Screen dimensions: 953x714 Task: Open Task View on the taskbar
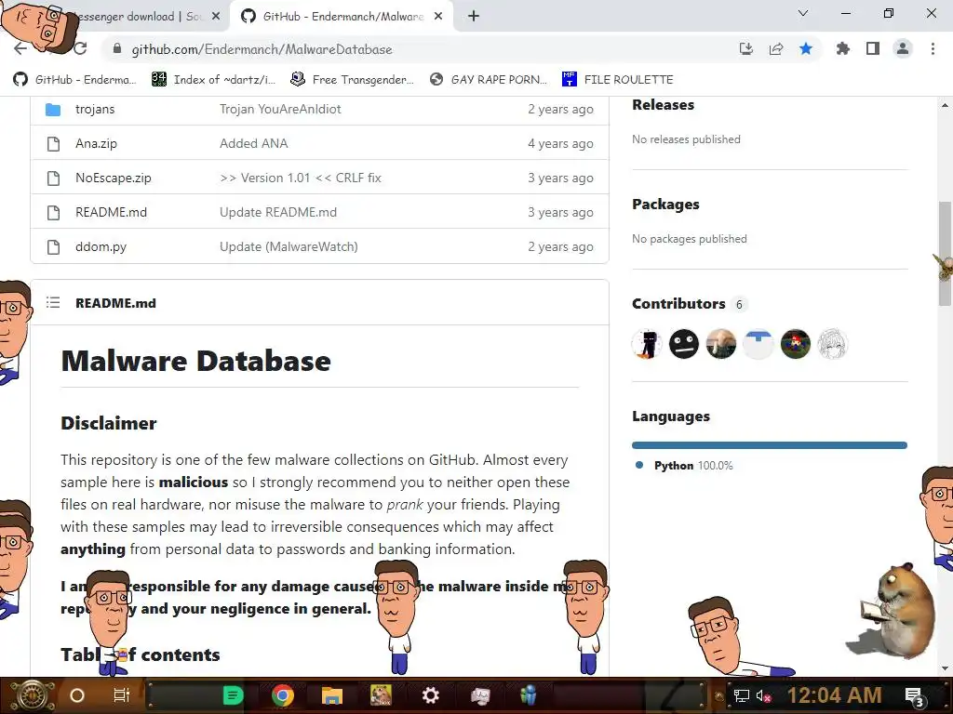pos(122,695)
